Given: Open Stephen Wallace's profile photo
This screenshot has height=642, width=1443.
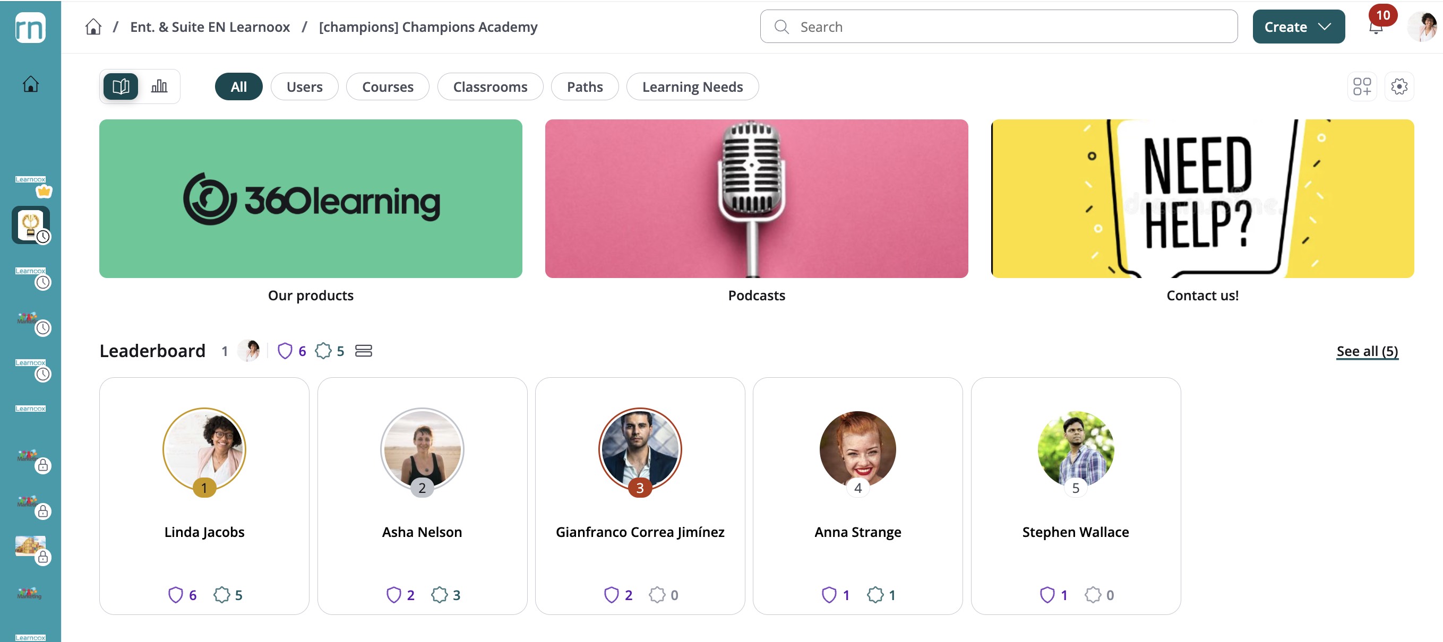Looking at the screenshot, I should 1076,449.
